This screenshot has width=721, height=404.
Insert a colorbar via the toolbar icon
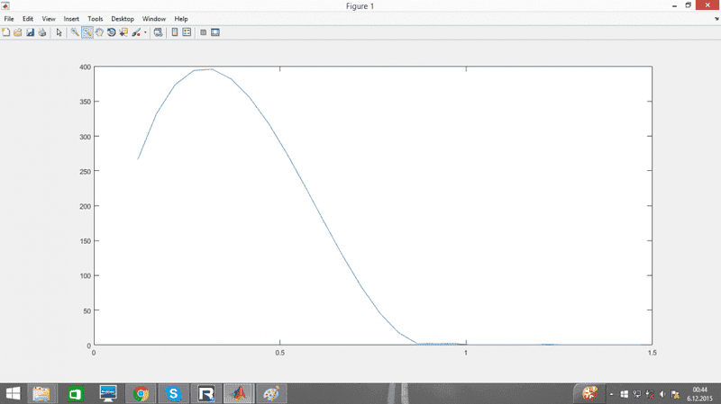(175, 32)
